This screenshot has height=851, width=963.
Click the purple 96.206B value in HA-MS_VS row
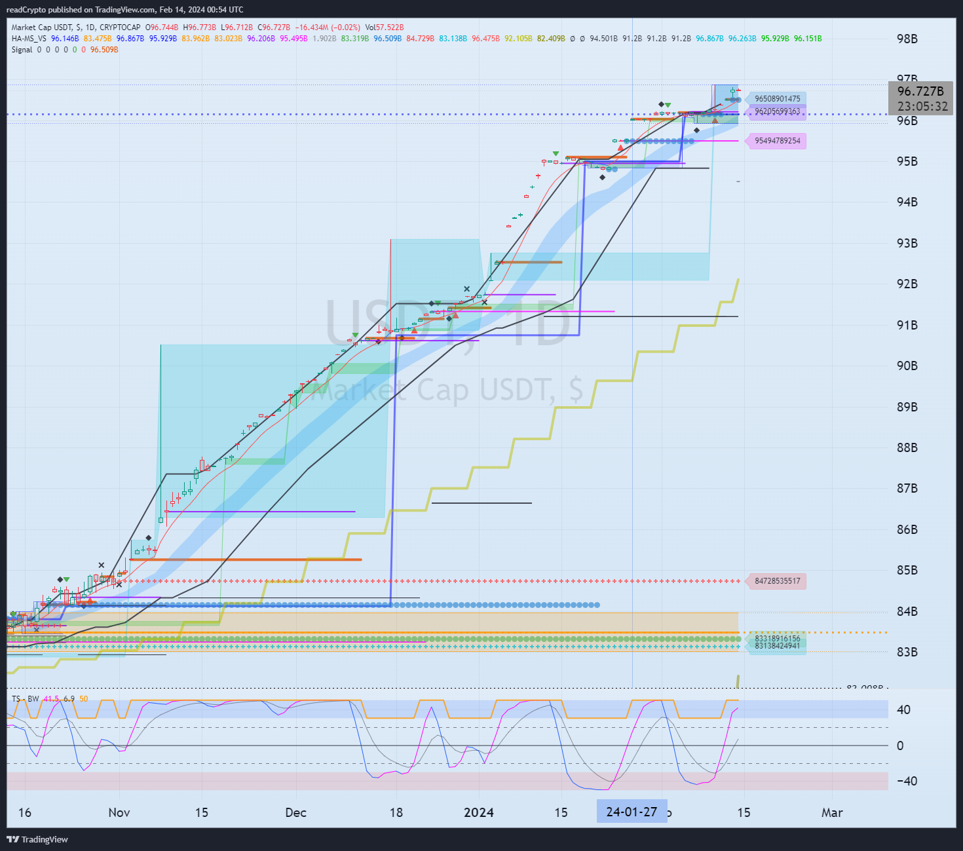pos(261,39)
